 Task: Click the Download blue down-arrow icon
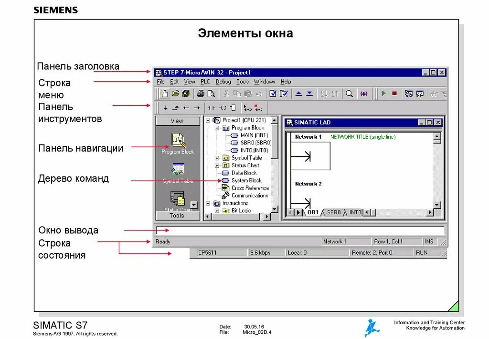pos(309,94)
